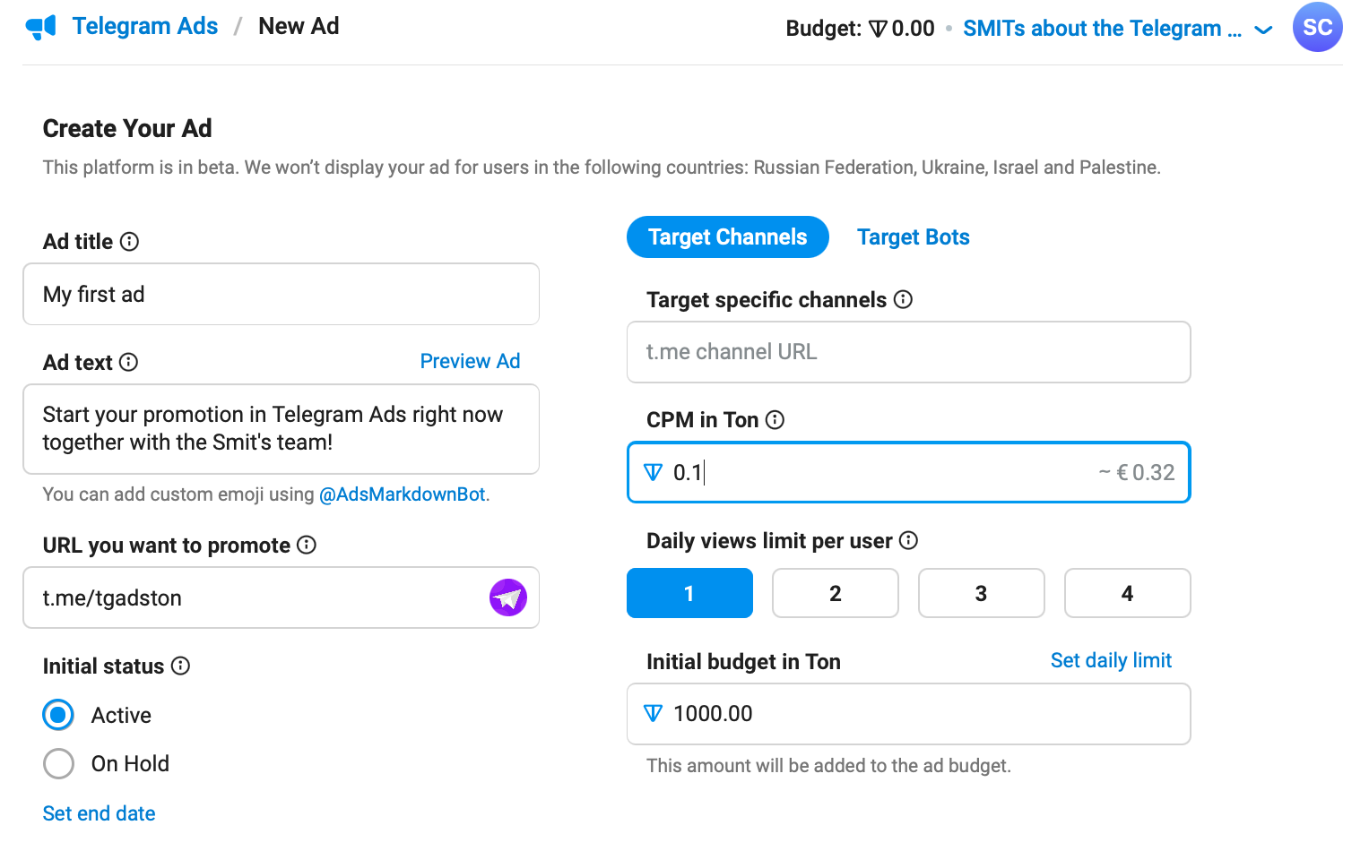Focus the Initial budget in Ton field
This screenshot has width=1369, height=851.
click(908, 714)
